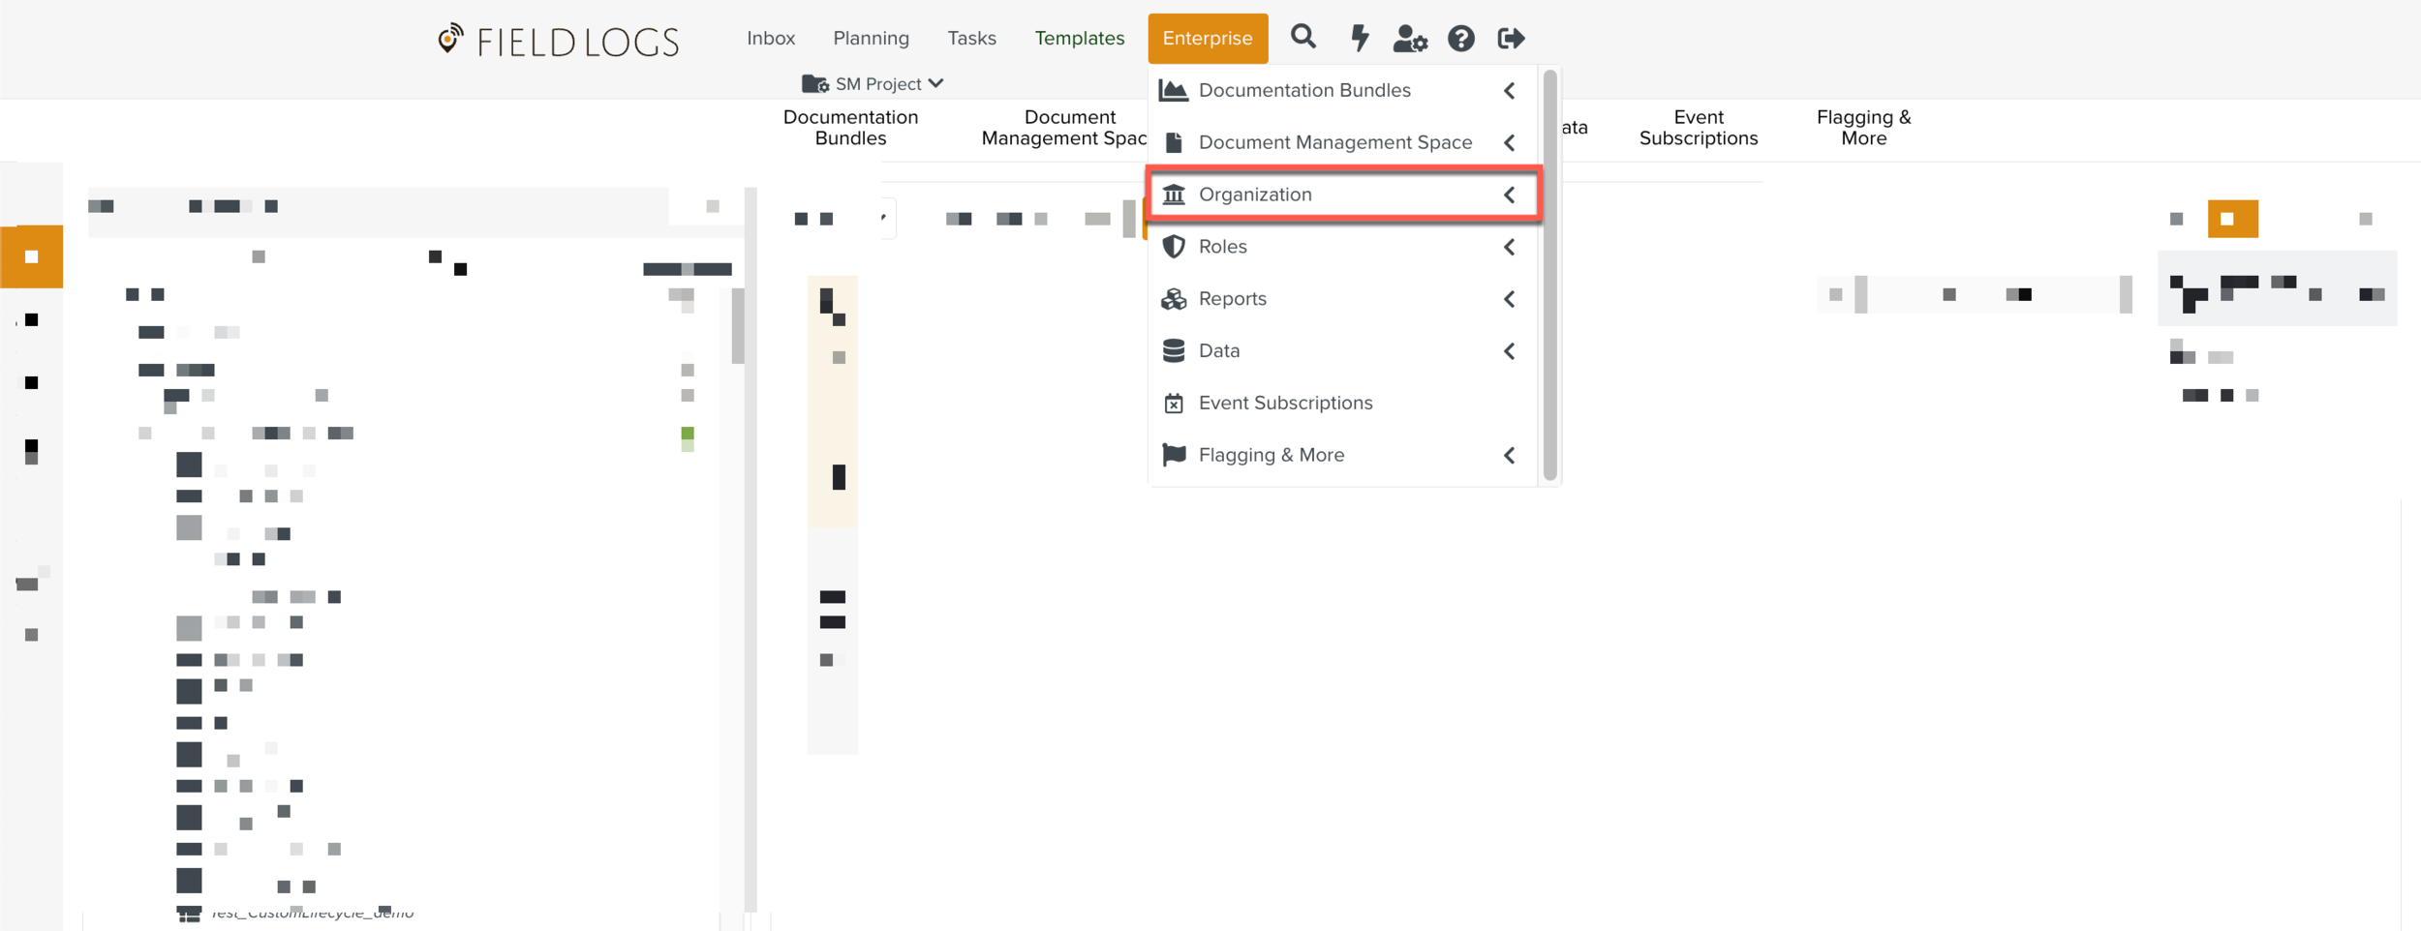This screenshot has width=2421, height=931.
Task: Click the search magnifier icon
Action: click(x=1302, y=38)
